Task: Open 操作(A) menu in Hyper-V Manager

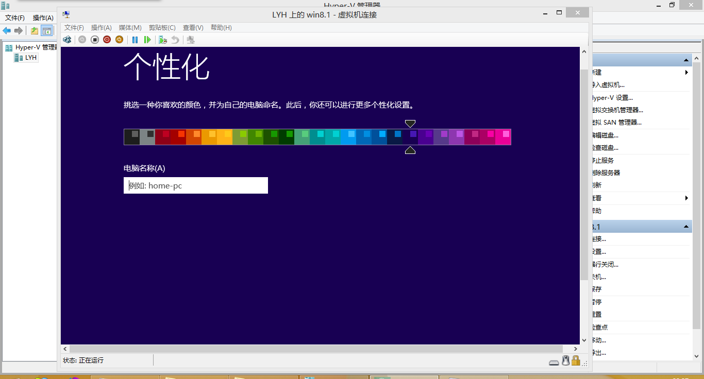Action: click(43, 18)
